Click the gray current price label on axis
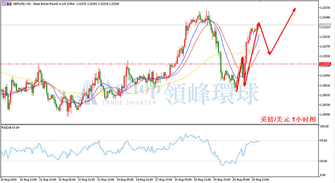This screenshot has width=335, height=183. click(x=325, y=25)
